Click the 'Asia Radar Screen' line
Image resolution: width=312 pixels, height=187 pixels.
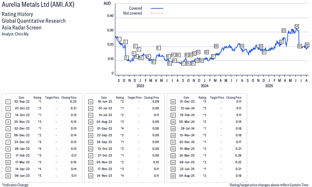point(22,28)
